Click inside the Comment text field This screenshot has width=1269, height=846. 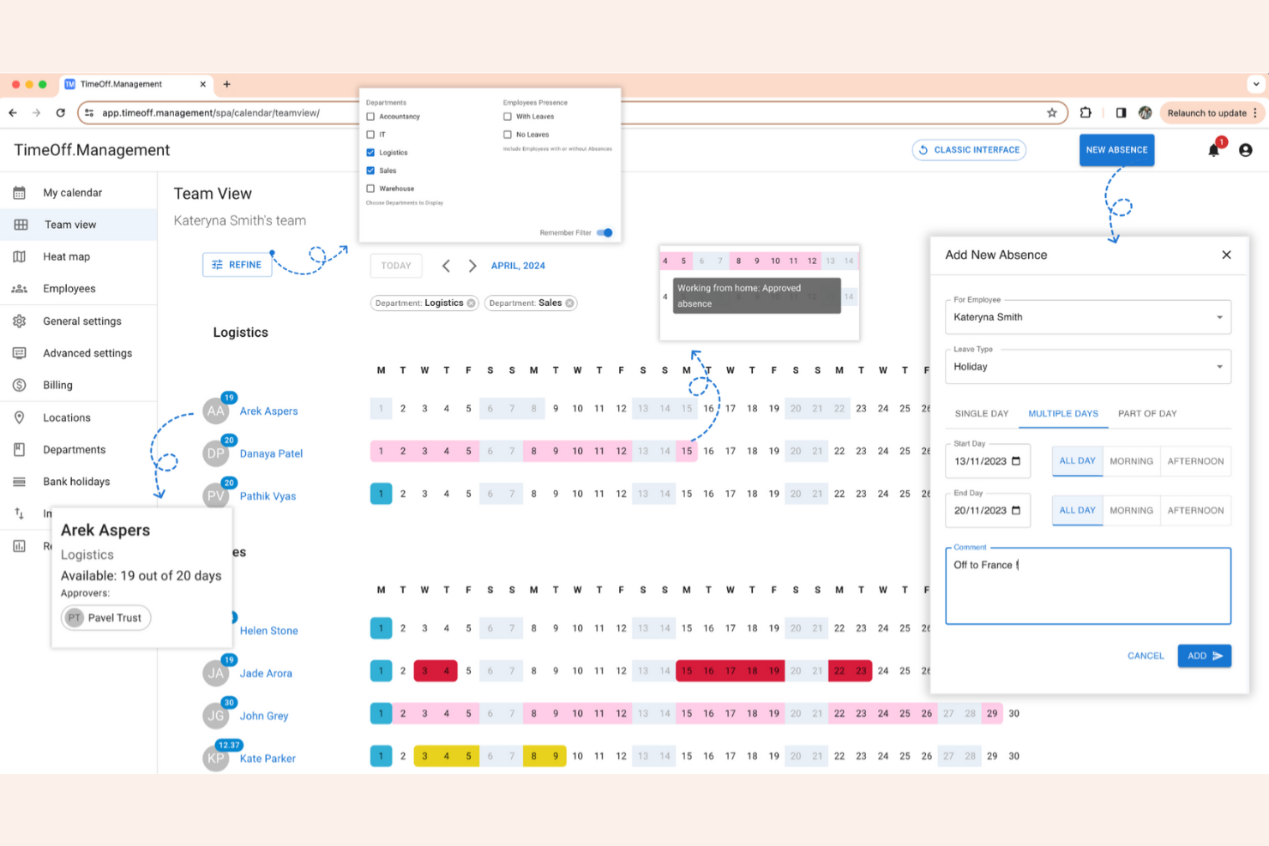click(x=1087, y=585)
